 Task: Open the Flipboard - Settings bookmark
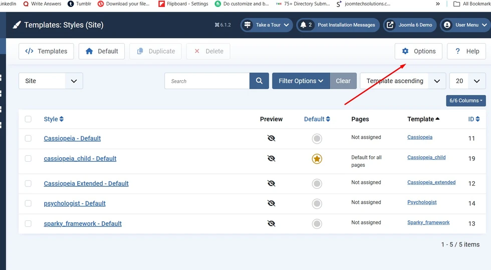pyautogui.click(x=183, y=4)
